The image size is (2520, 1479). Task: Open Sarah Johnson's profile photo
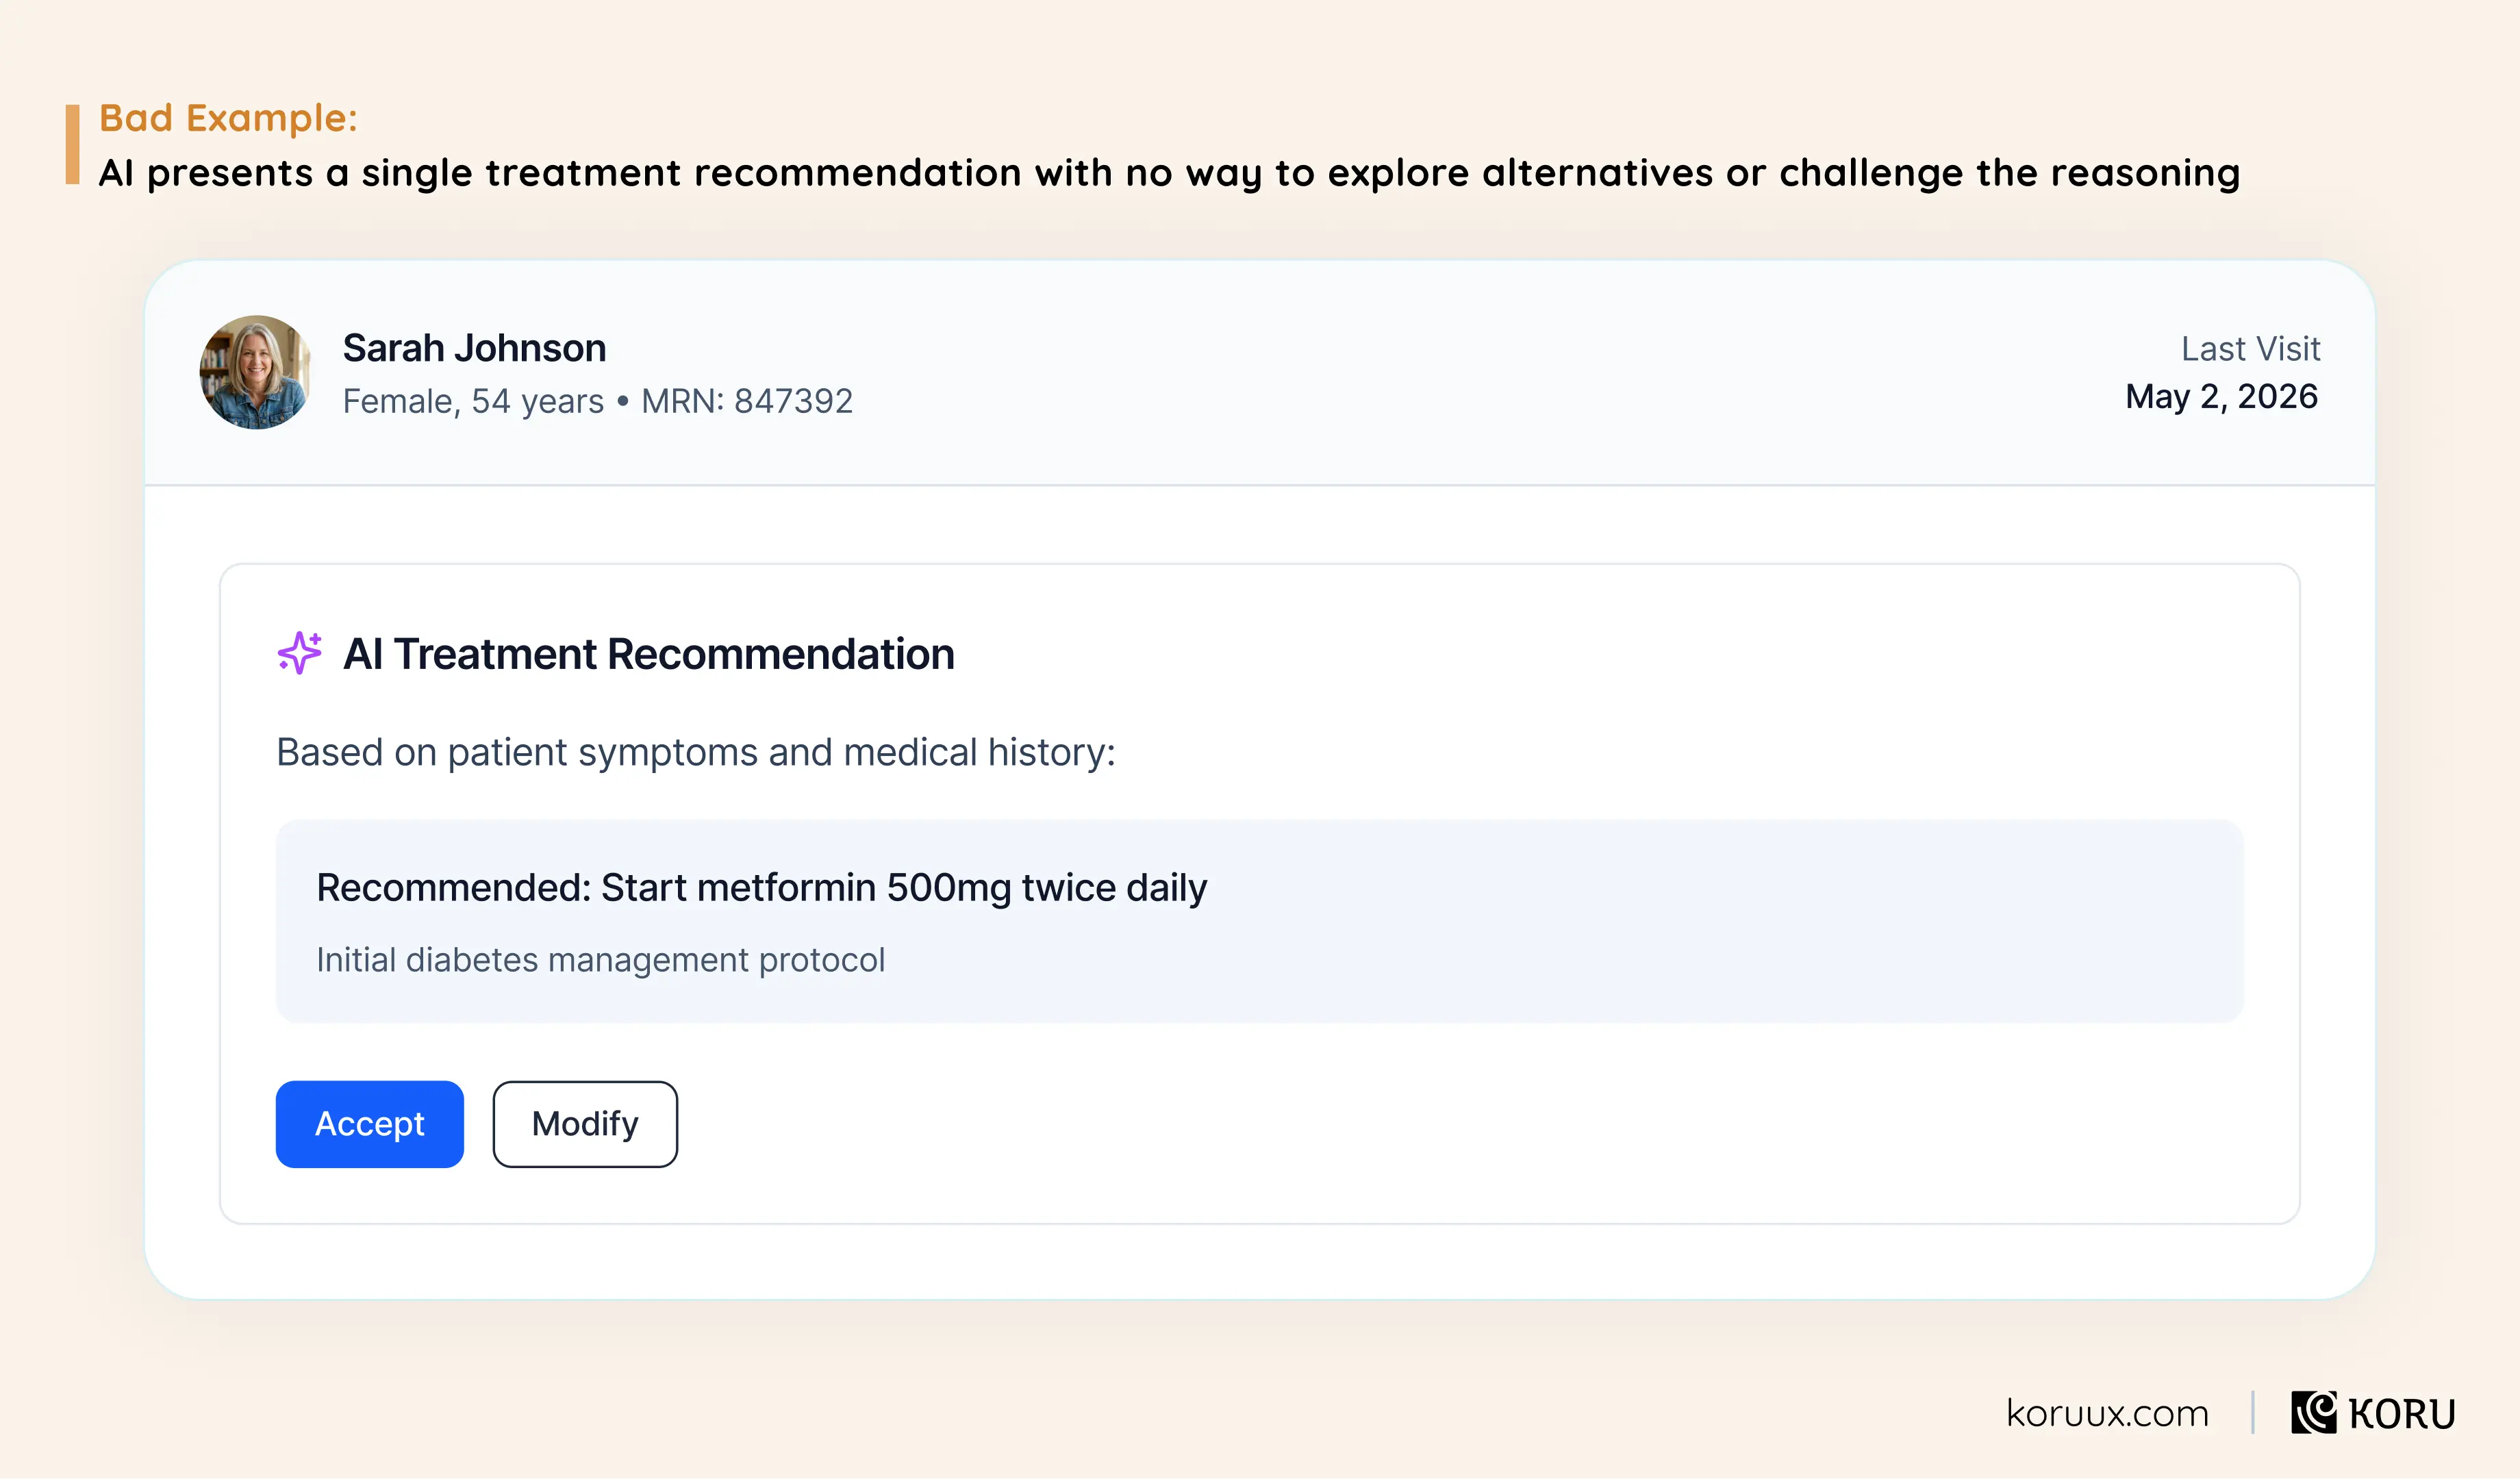pos(256,372)
